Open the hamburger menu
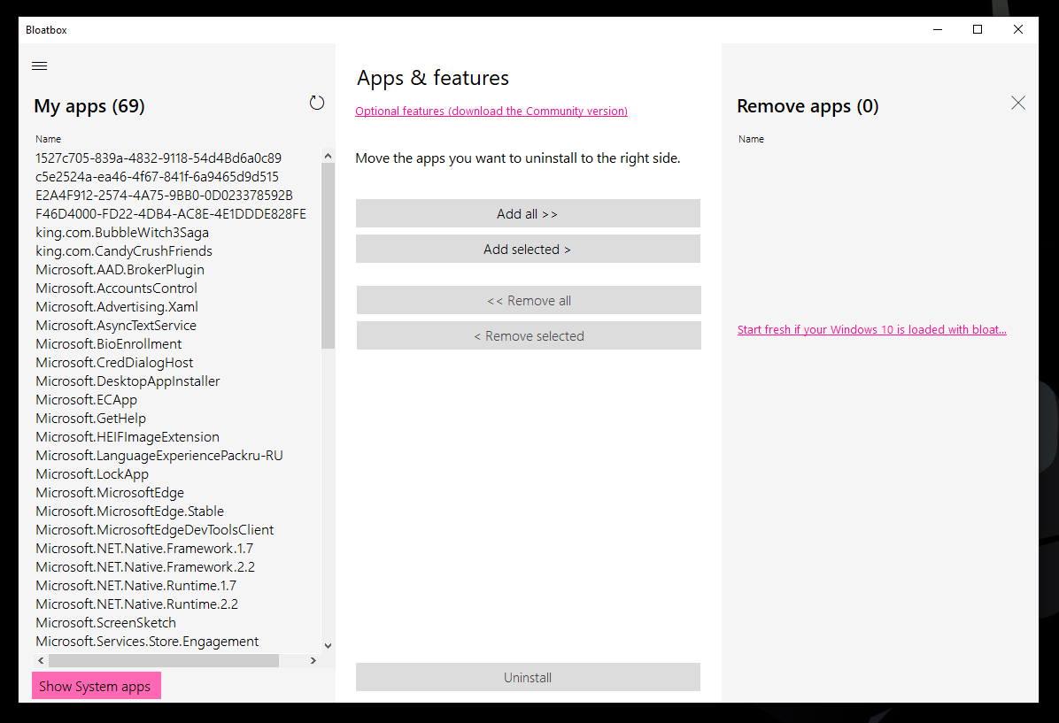1059x723 pixels. (x=40, y=65)
